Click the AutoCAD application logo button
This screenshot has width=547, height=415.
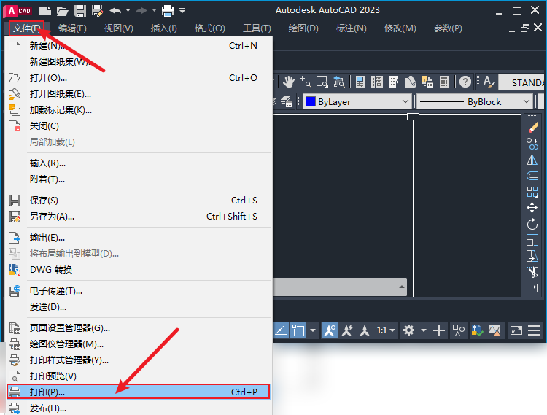point(18,11)
